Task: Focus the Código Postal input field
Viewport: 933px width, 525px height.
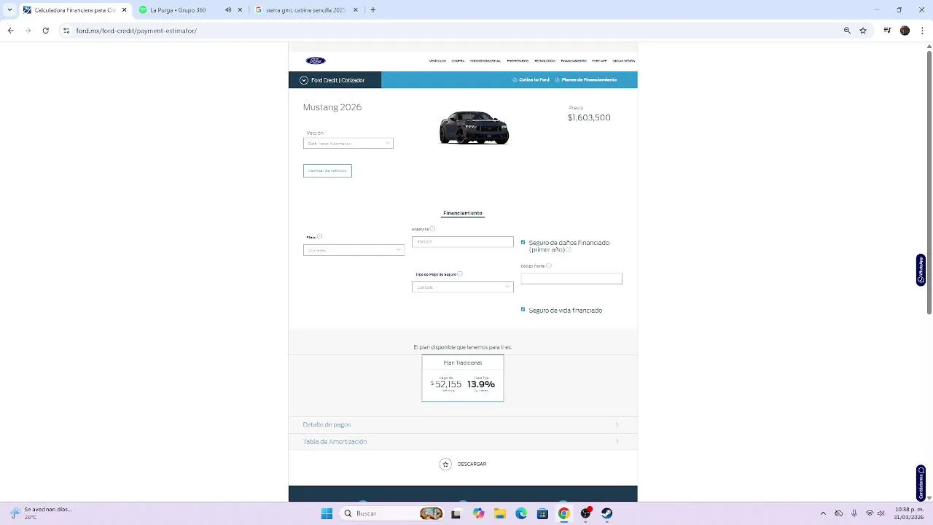Action: point(571,279)
